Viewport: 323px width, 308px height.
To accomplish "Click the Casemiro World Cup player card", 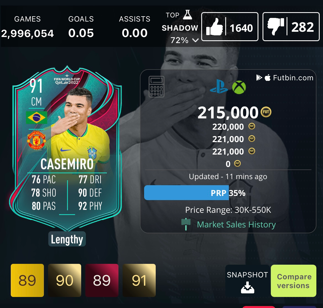I will point(66,148).
